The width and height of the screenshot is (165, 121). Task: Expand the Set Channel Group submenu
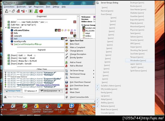coord(94,74)
